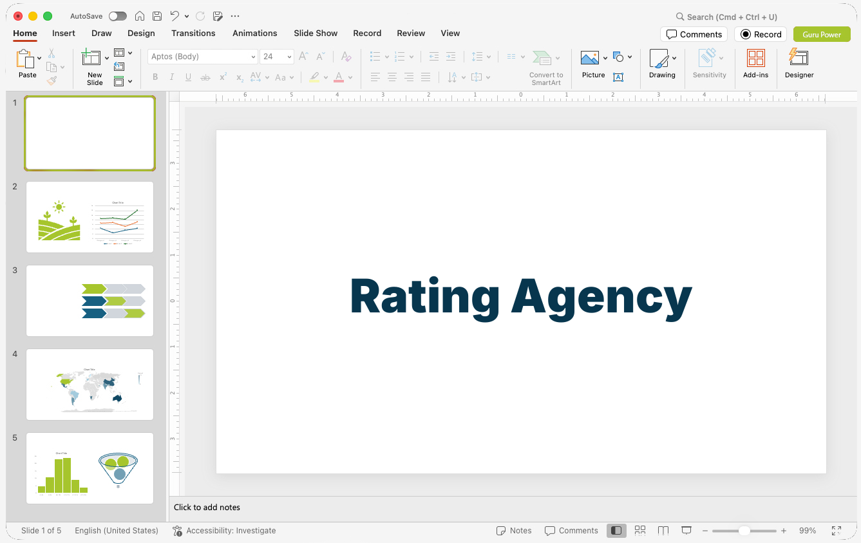Toggle underline formatting
Screen dimensions: 861x543
coord(189,77)
